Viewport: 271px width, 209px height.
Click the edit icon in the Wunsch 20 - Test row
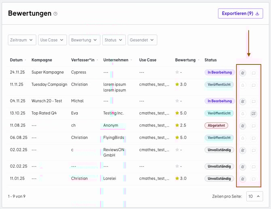[x=243, y=101]
